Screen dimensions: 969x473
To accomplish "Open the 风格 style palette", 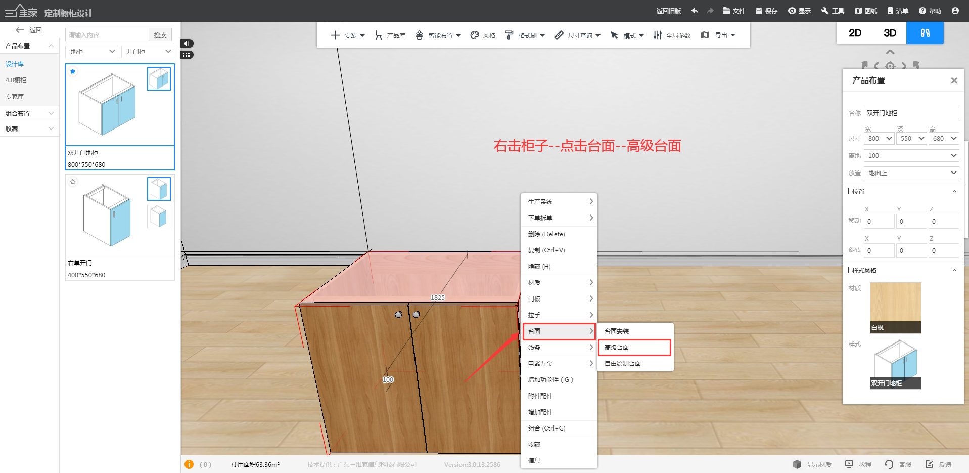I will [x=483, y=35].
